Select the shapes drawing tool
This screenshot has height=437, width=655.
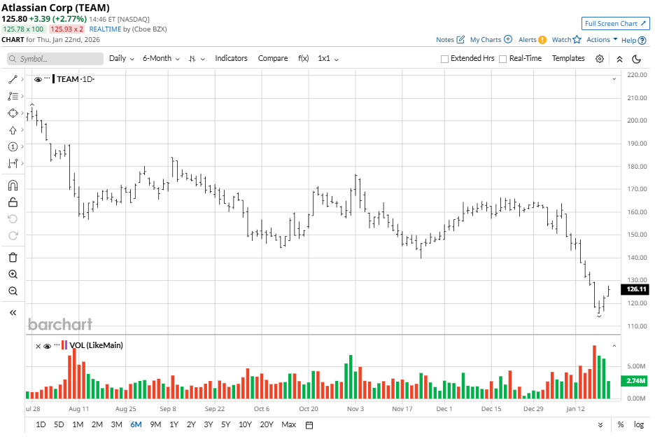[x=13, y=113]
